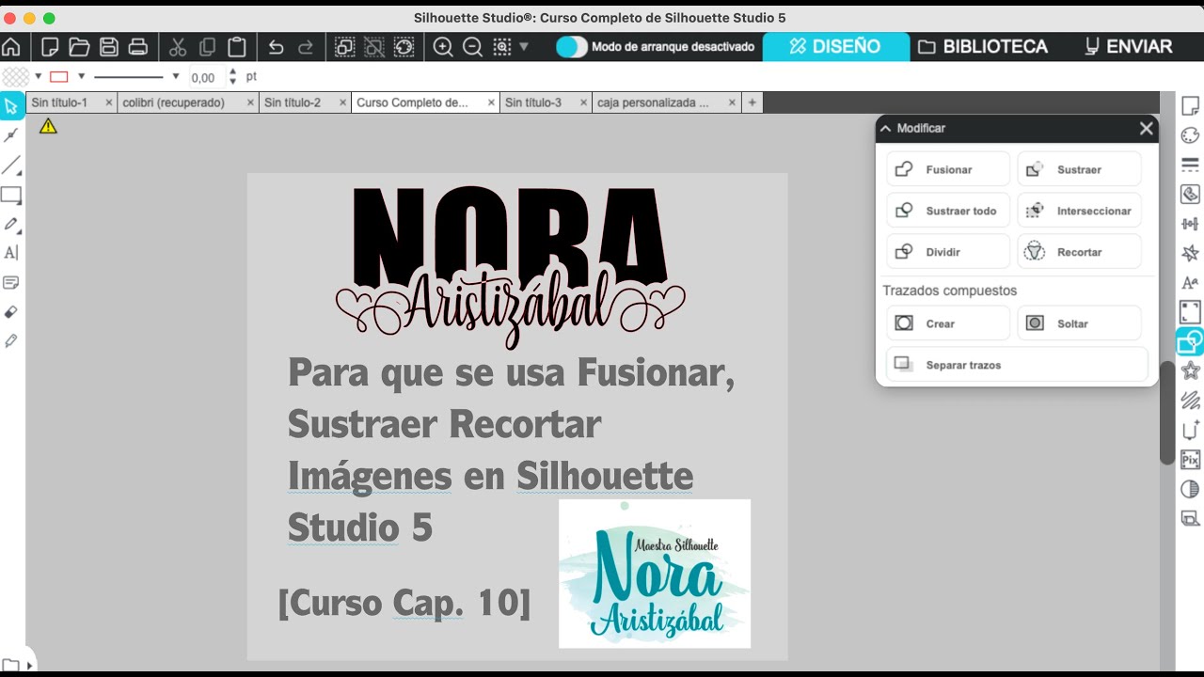Choose the note/comment tool
The height and width of the screenshot is (677, 1204).
click(11, 282)
